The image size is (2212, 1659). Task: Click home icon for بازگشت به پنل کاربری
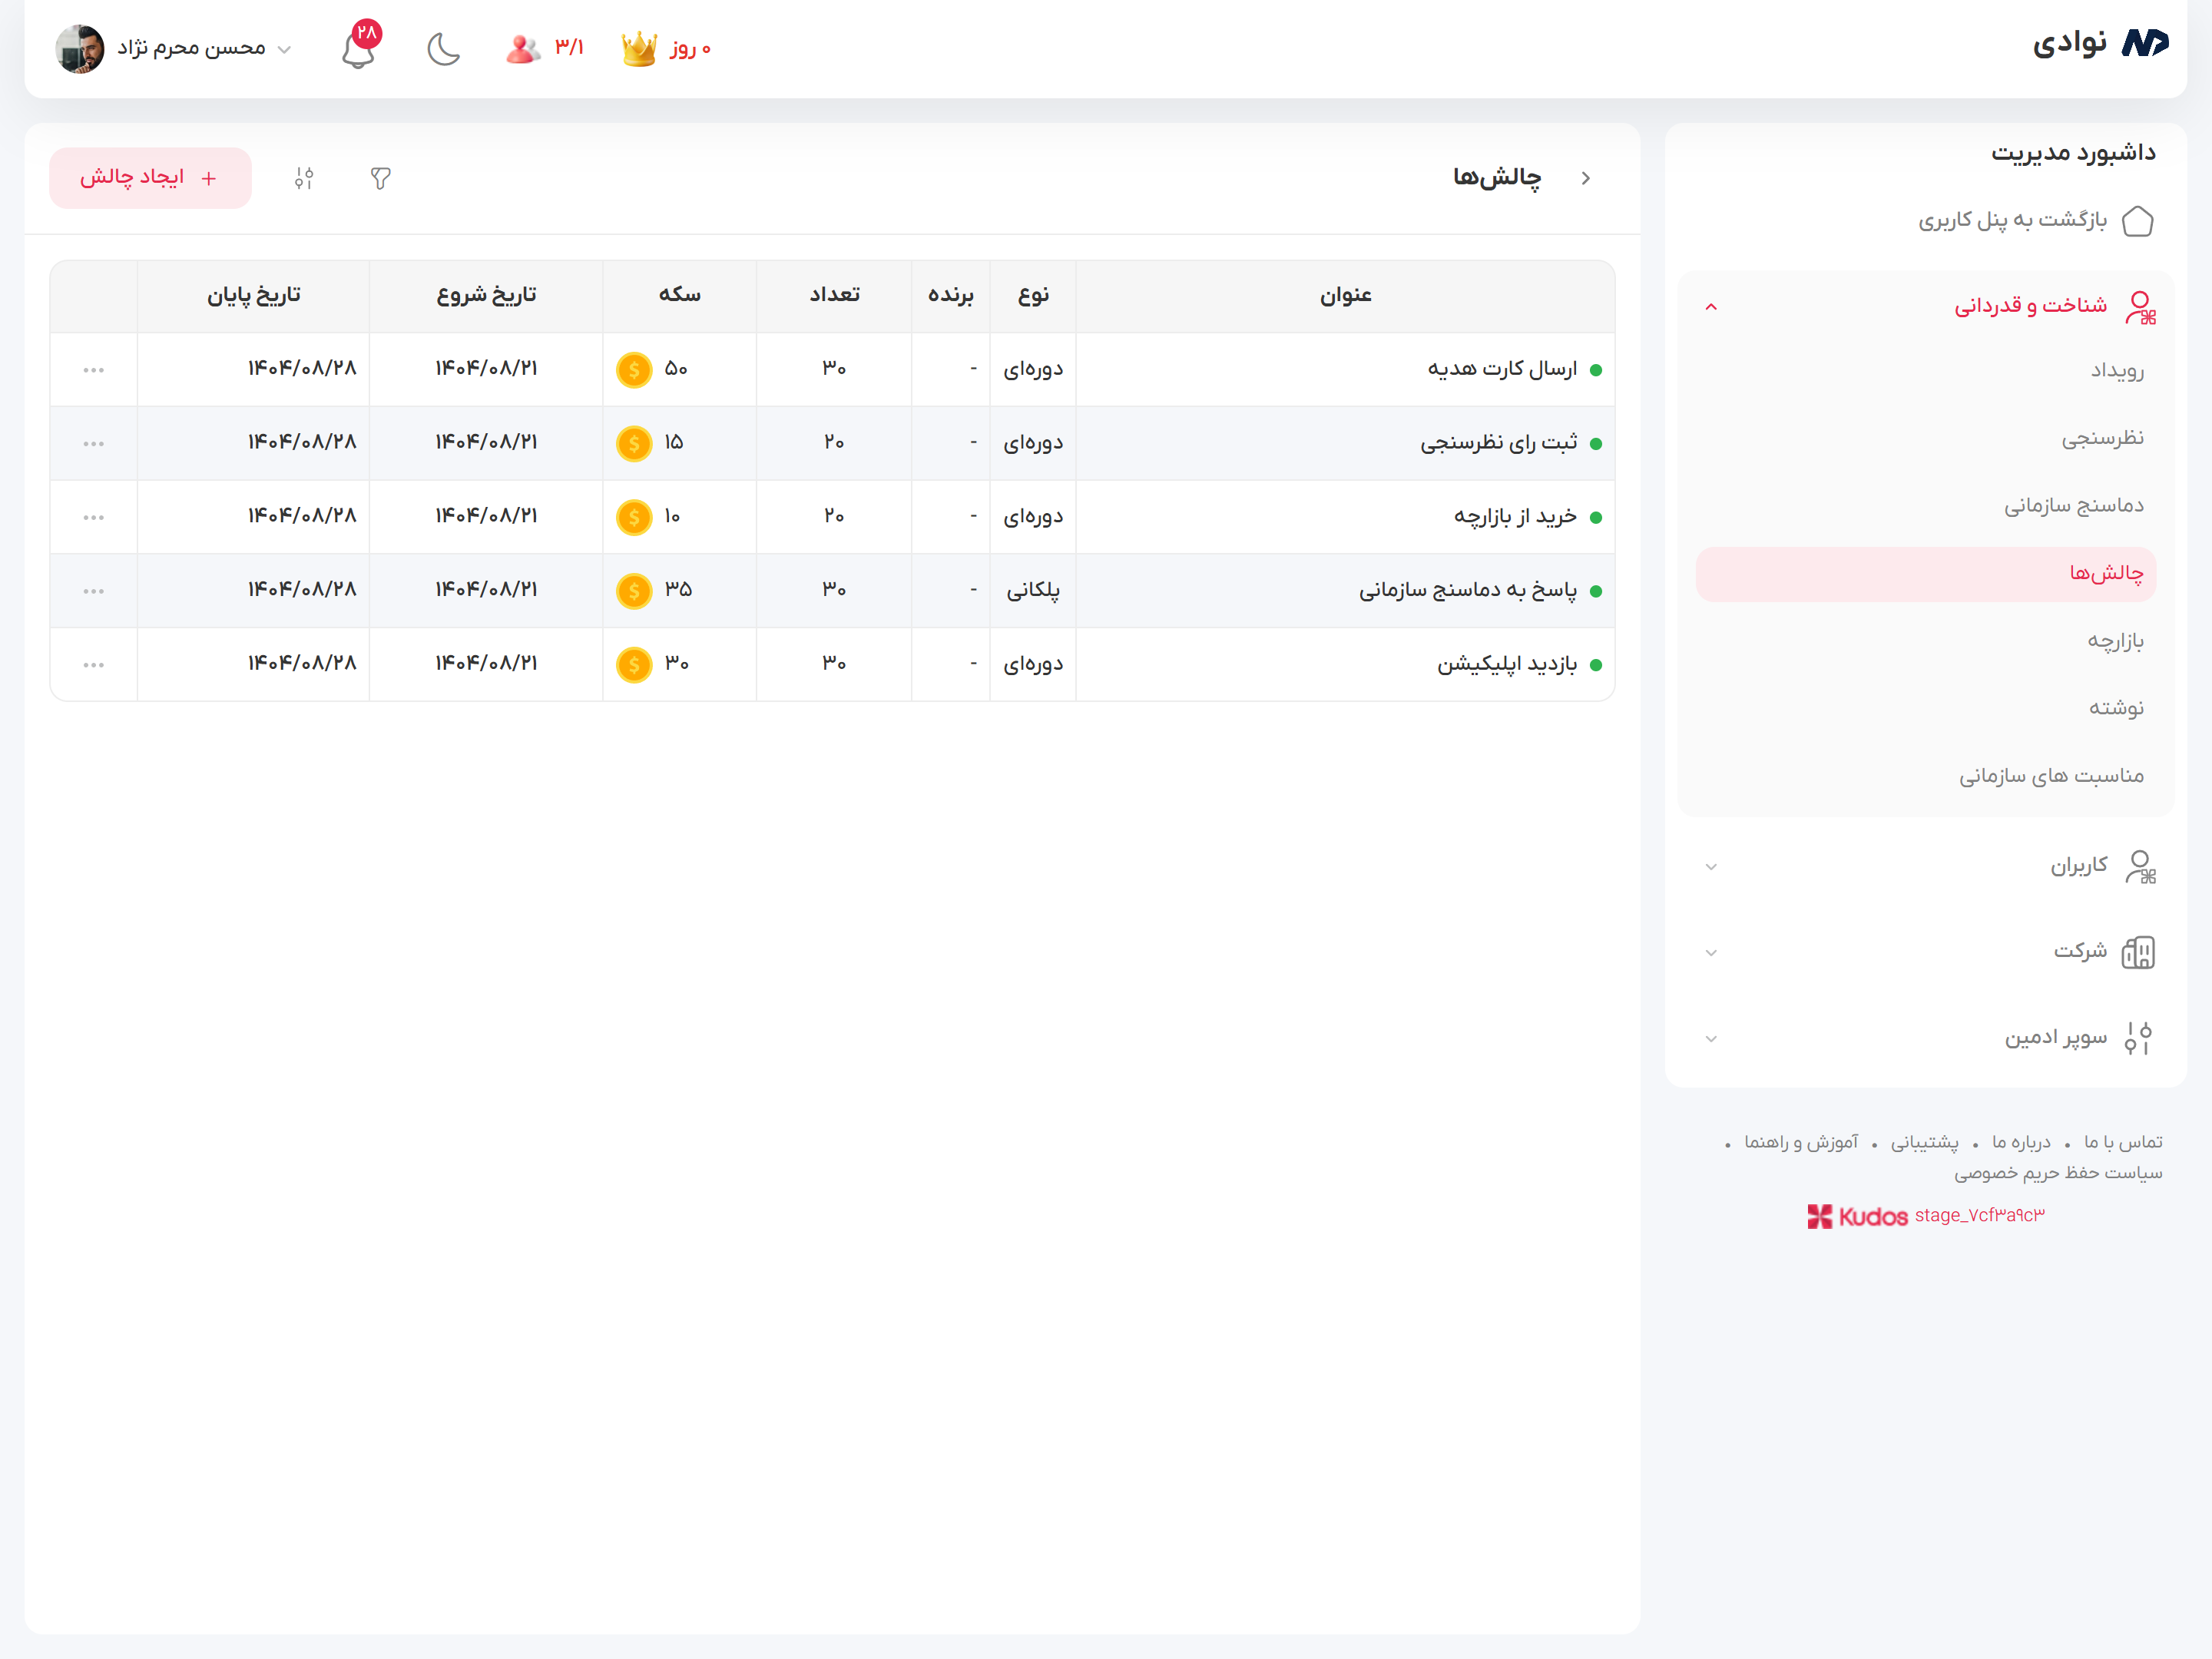click(x=2137, y=220)
